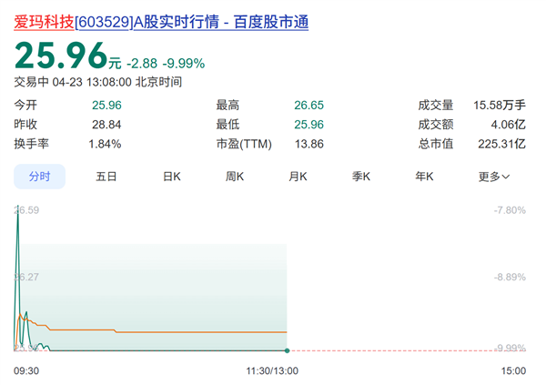This screenshot has width=546, height=385.
Task: Click the 15:00 closing time label
Action: 513,370
